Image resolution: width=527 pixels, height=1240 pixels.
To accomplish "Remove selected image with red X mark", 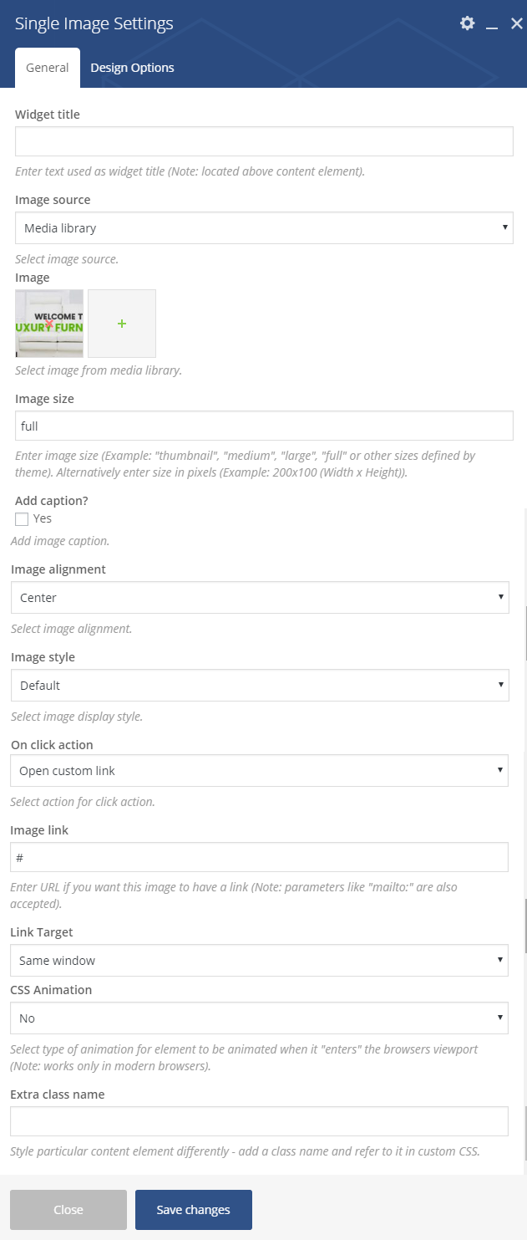I will tap(50, 324).
